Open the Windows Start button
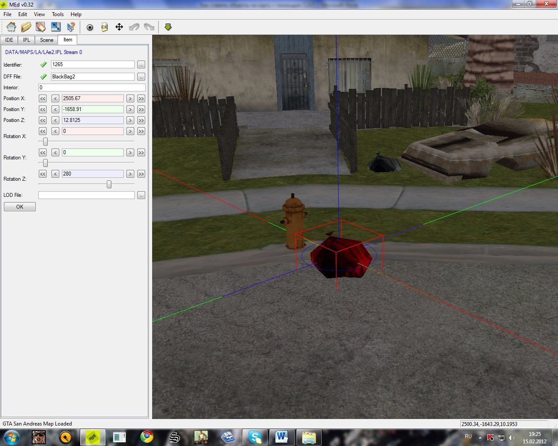The height and width of the screenshot is (446, 558). [10, 437]
